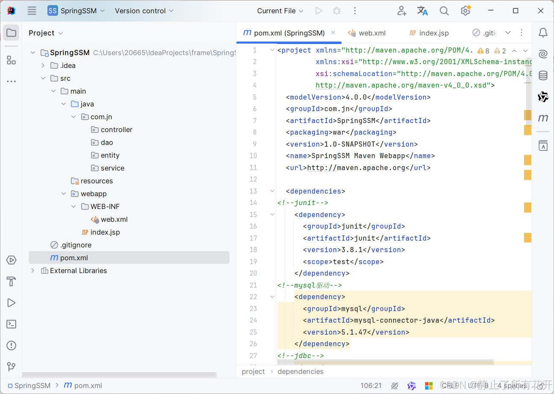Fold the dependencies block at line 13
The height and width of the screenshot is (394, 554).
pos(273,191)
